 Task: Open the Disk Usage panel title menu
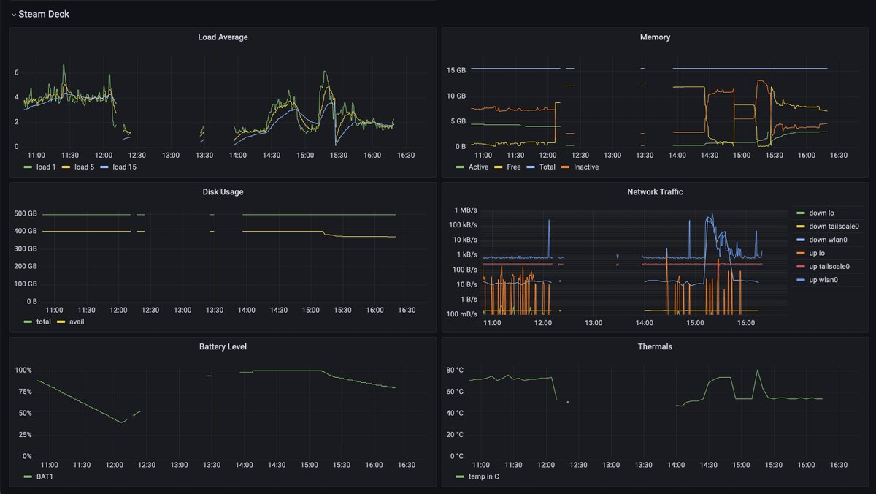click(223, 192)
